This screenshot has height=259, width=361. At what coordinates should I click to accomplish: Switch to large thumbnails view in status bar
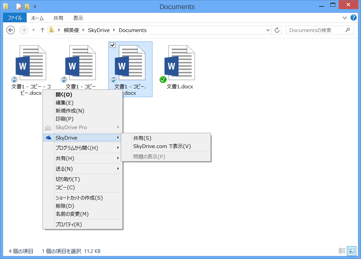coord(351,251)
